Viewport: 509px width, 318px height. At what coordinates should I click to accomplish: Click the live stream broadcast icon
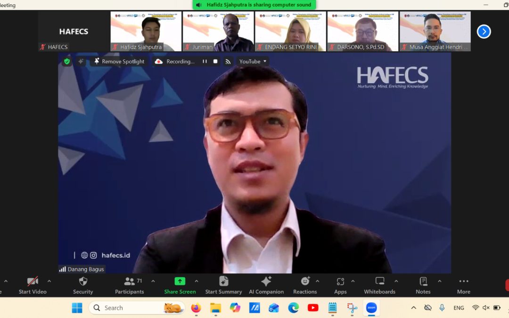coord(228,61)
